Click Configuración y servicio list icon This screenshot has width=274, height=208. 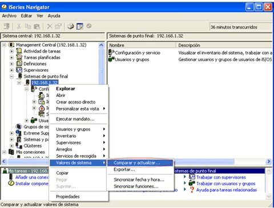[x=111, y=52]
